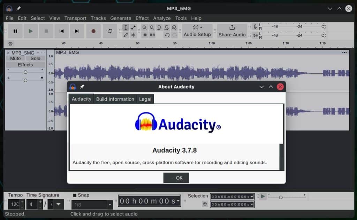Screen dimensions: 357x220
Task: Click the Pause button in transport toolbar
Action: [15, 31]
